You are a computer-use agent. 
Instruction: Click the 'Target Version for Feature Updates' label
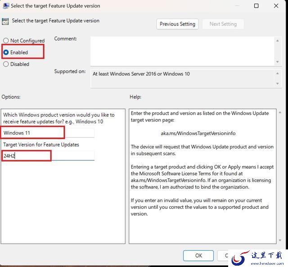click(x=41, y=145)
